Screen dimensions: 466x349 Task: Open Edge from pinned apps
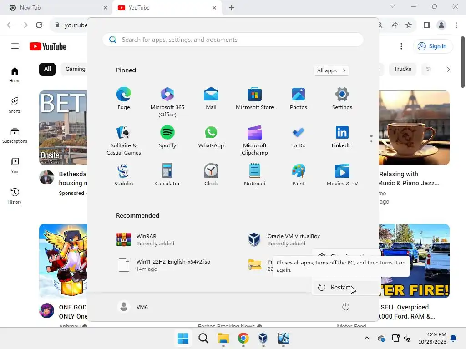124,99
